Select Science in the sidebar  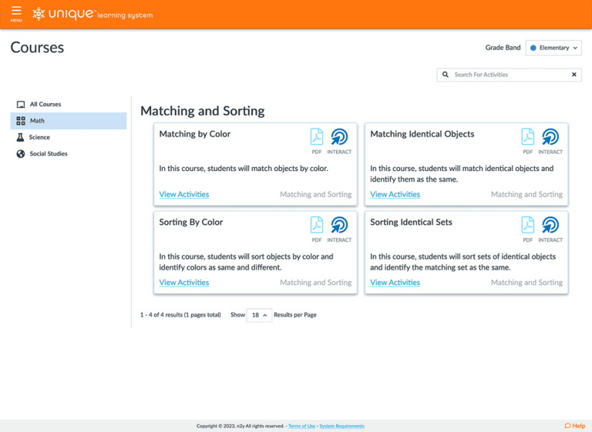pos(39,137)
